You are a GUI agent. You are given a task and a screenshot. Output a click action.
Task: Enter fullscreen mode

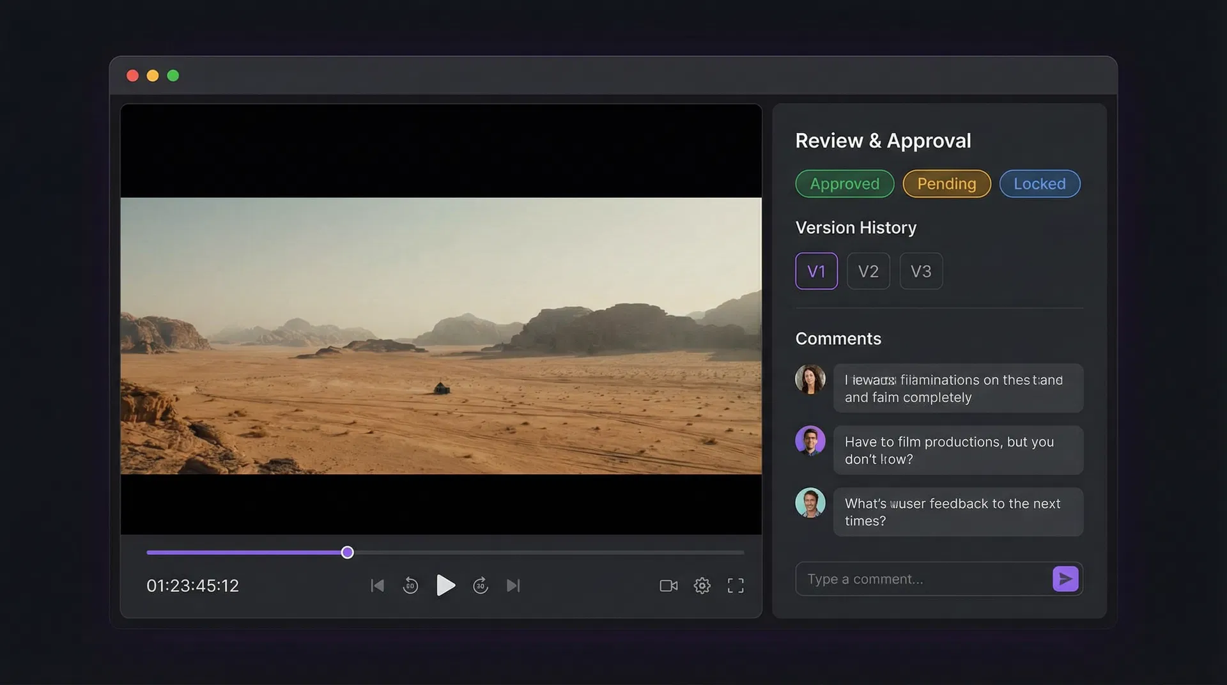(x=736, y=585)
